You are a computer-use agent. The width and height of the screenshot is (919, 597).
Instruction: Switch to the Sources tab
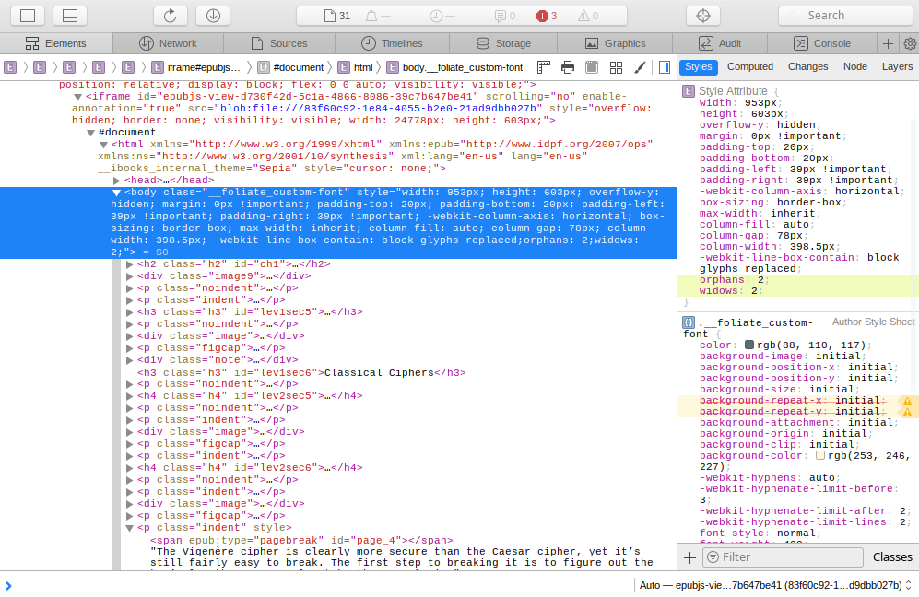click(x=279, y=43)
